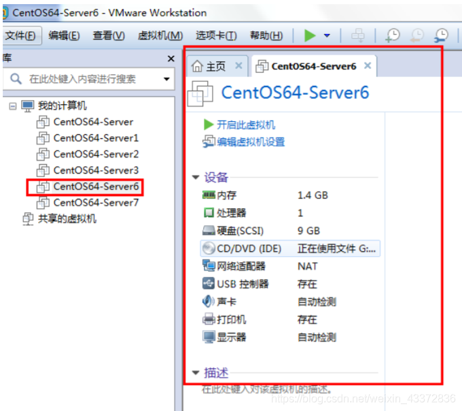Viewport: 462px width, 411px height.
Task: Click the processor chip icon
Action: point(209,212)
